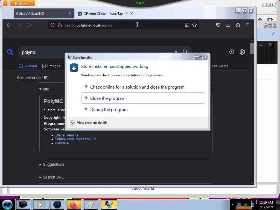
Task: Select the Images search category
Action: point(51,66)
